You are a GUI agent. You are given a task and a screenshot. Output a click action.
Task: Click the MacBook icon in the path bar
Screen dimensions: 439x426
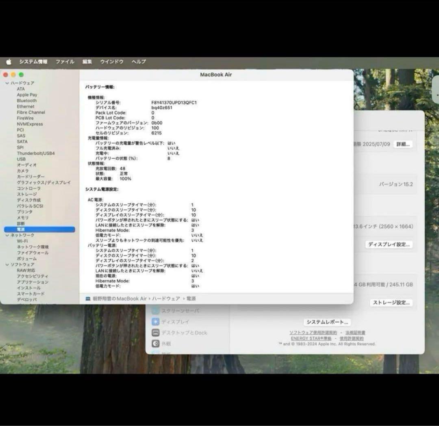point(88,298)
